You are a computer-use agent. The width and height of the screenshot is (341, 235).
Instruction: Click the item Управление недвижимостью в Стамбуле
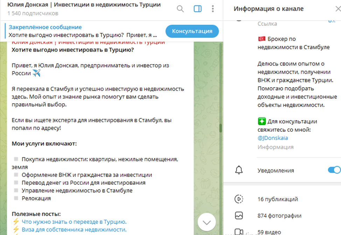coord(77,191)
